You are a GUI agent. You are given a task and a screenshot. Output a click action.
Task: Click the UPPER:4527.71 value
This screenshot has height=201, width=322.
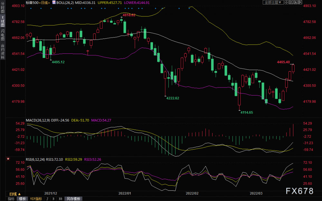point(110,3)
